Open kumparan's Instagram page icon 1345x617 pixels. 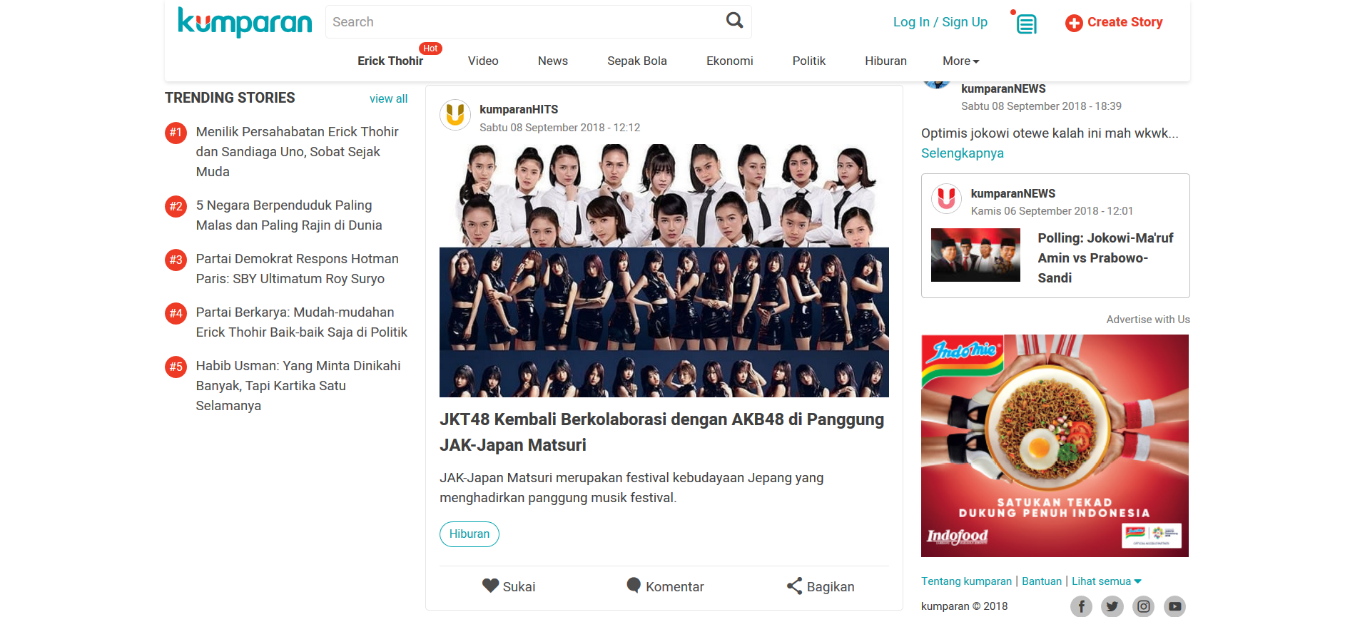(x=1143, y=606)
